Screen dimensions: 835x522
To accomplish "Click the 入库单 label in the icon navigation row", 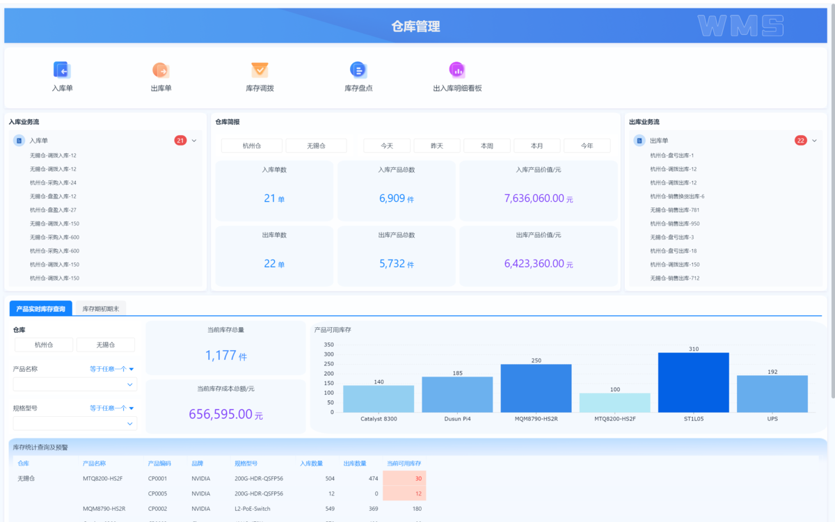I will (x=62, y=88).
